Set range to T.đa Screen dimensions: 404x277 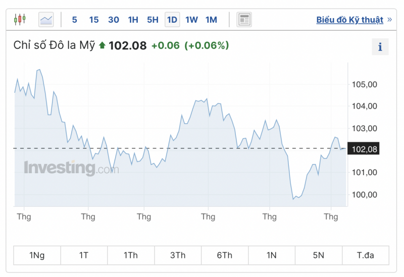click(x=365, y=255)
